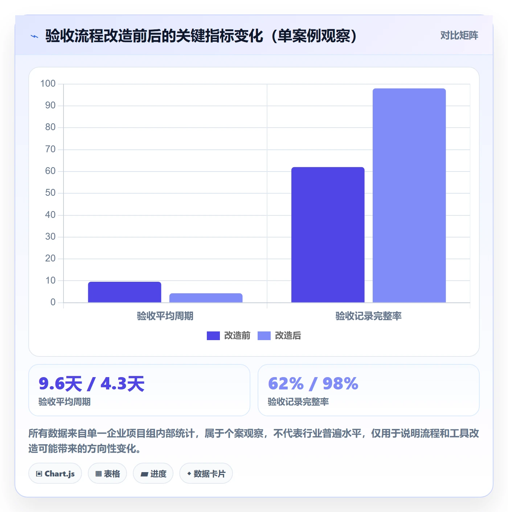This screenshot has height=512, width=508.
Task: Click the 62% / 98% data card value
Action: pyautogui.click(x=313, y=384)
